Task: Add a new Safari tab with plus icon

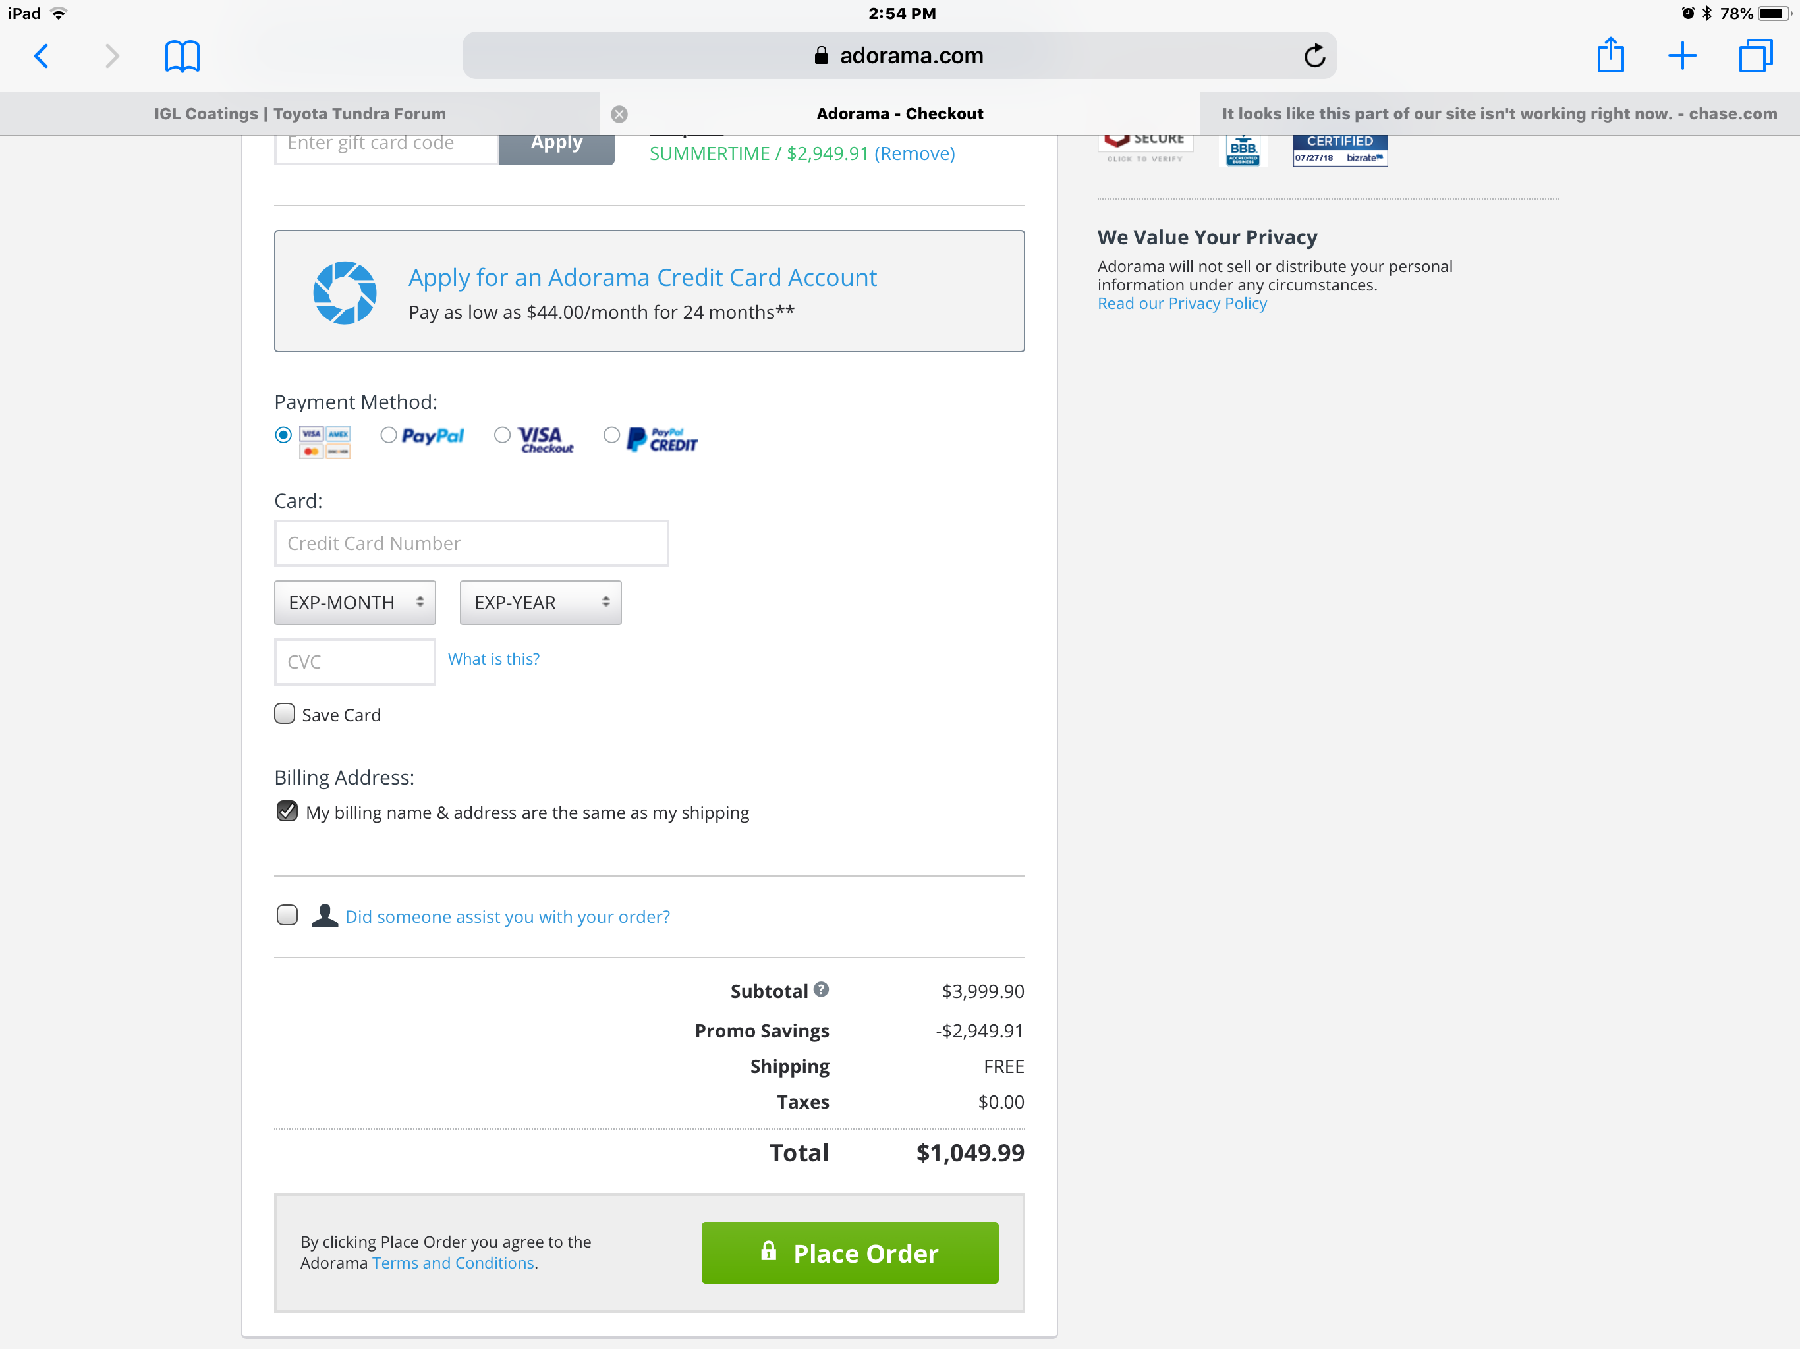Action: (x=1682, y=55)
